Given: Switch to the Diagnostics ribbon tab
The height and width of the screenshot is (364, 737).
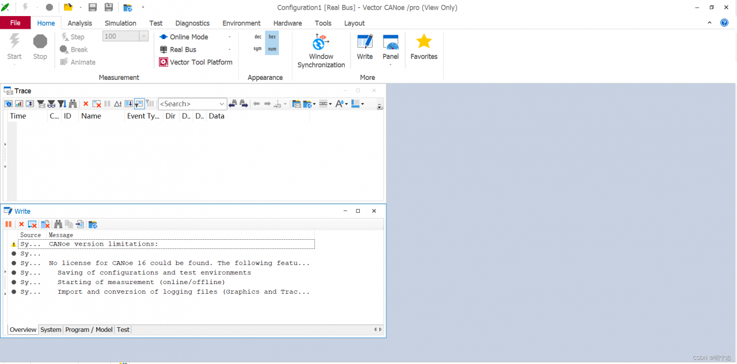Looking at the screenshot, I should (x=192, y=23).
